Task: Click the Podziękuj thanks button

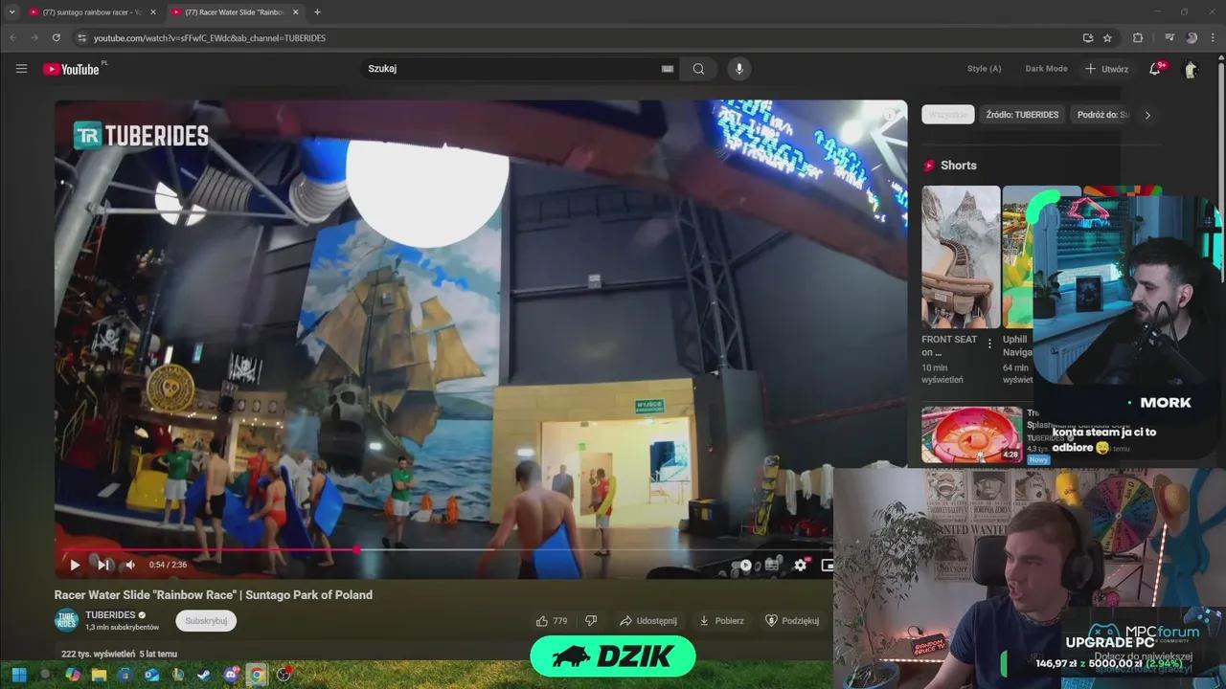Action: (x=792, y=621)
